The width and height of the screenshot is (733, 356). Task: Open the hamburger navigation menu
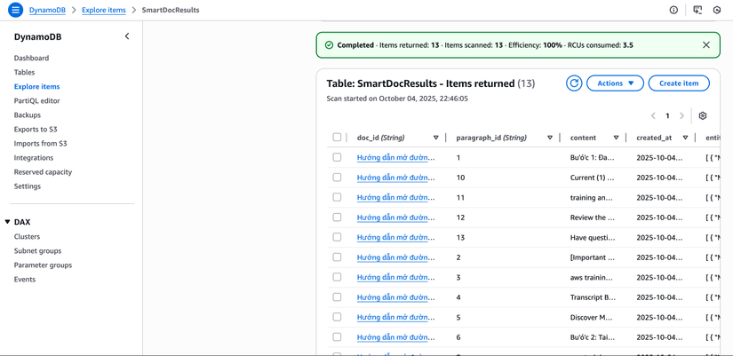15,10
